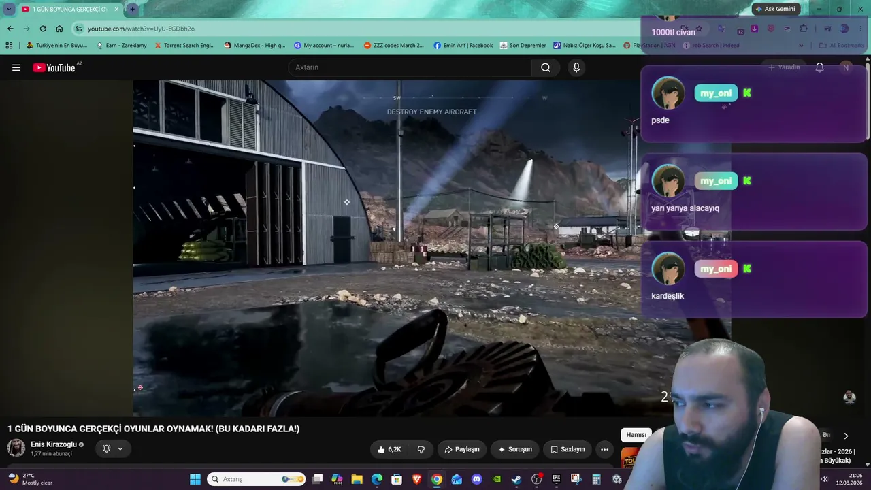Start voice search with the microphone
Image resolution: width=871 pixels, height=490 pixels.
[576, 67]
